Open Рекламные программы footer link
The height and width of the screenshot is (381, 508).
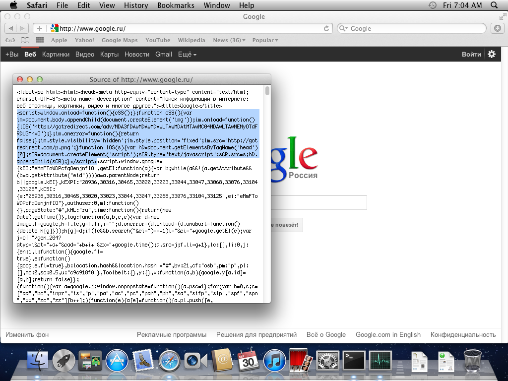pos(171,335)
